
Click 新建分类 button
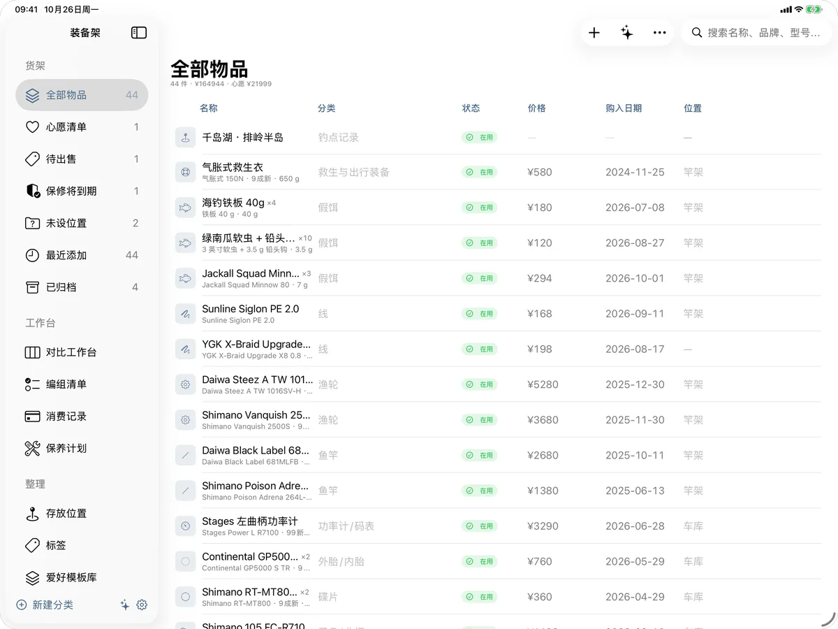pos(45,605)
